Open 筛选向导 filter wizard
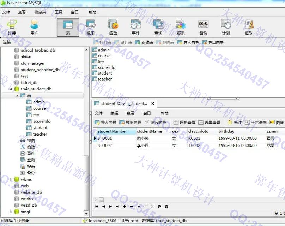 (x=156, y=123)
